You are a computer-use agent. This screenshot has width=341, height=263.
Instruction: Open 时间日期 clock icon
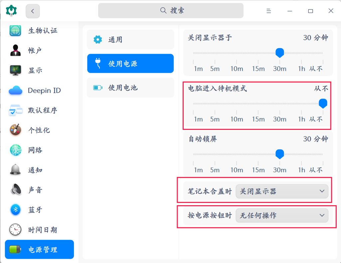click(x=15, y=229)
